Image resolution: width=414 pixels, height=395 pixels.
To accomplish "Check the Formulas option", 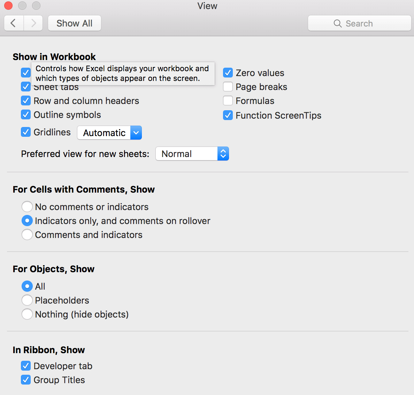I will [228, 101].
